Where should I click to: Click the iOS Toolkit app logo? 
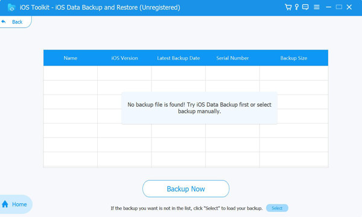click(11, 7)
